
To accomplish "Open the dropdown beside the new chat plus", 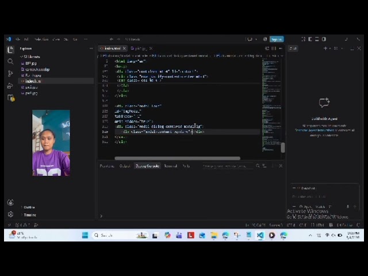I will (x=330, y=48).
